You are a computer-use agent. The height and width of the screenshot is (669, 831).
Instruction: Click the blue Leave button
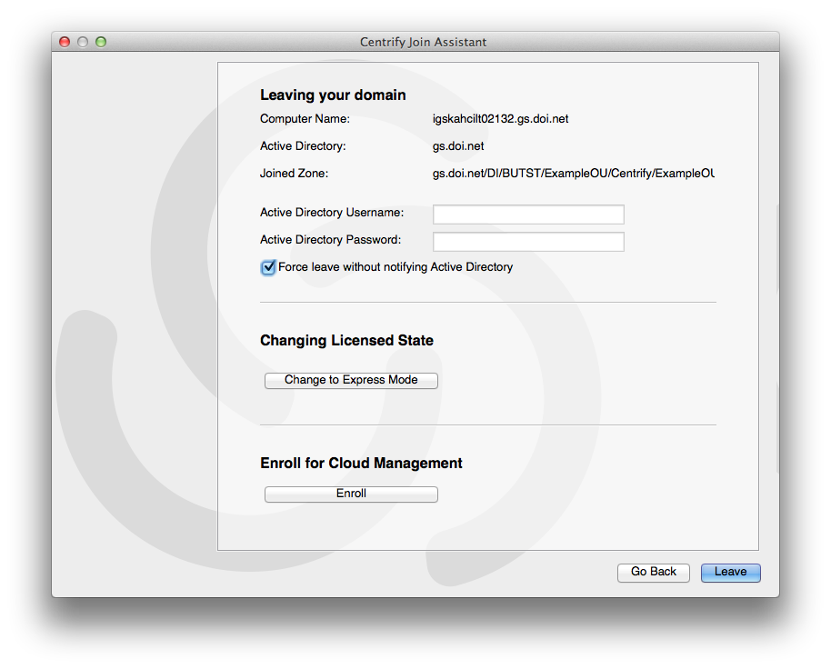tap(730, 572)
